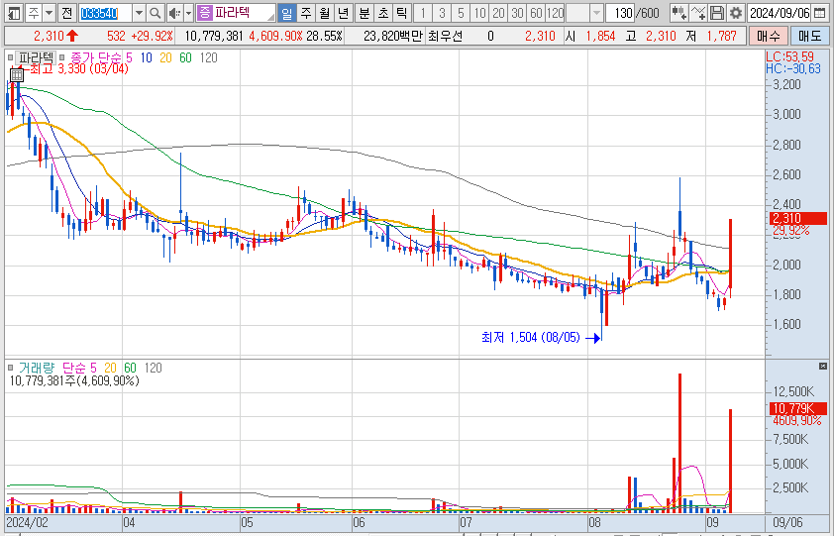
Task: Toggle the moving average legend square marker
Action: pos(62,57)
